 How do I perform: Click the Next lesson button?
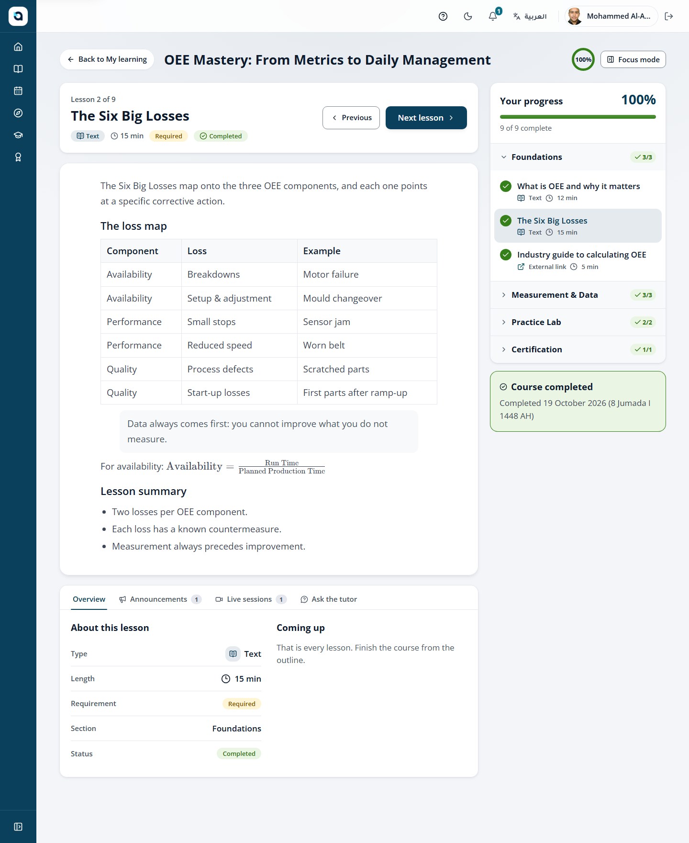(426, 118)
